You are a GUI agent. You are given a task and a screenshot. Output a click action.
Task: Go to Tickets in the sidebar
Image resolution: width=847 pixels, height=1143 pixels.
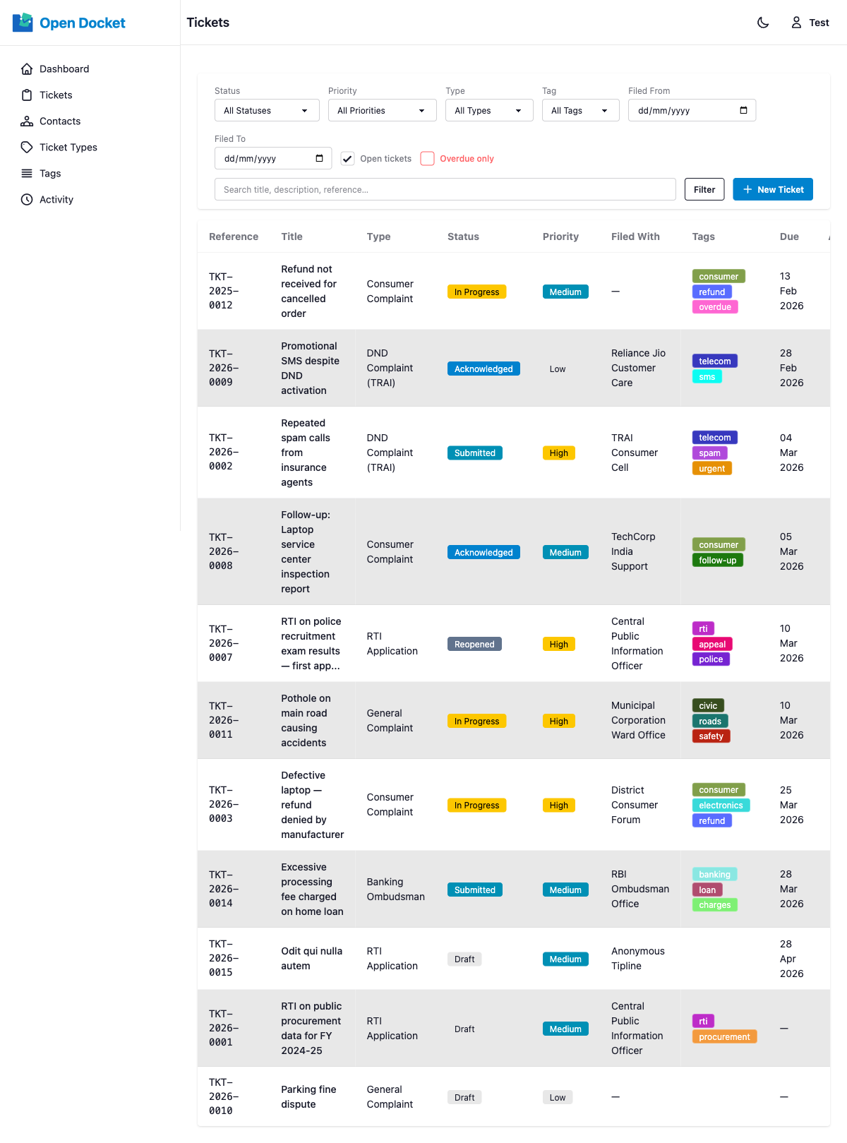click(56, 95)
